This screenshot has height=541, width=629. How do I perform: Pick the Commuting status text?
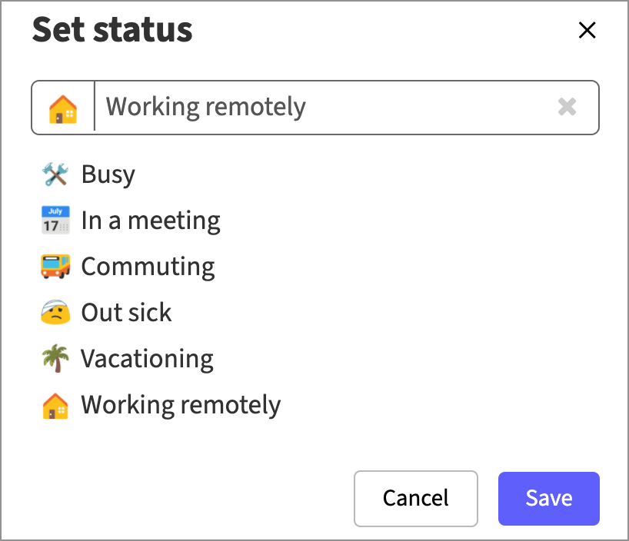tap(148, 267)
